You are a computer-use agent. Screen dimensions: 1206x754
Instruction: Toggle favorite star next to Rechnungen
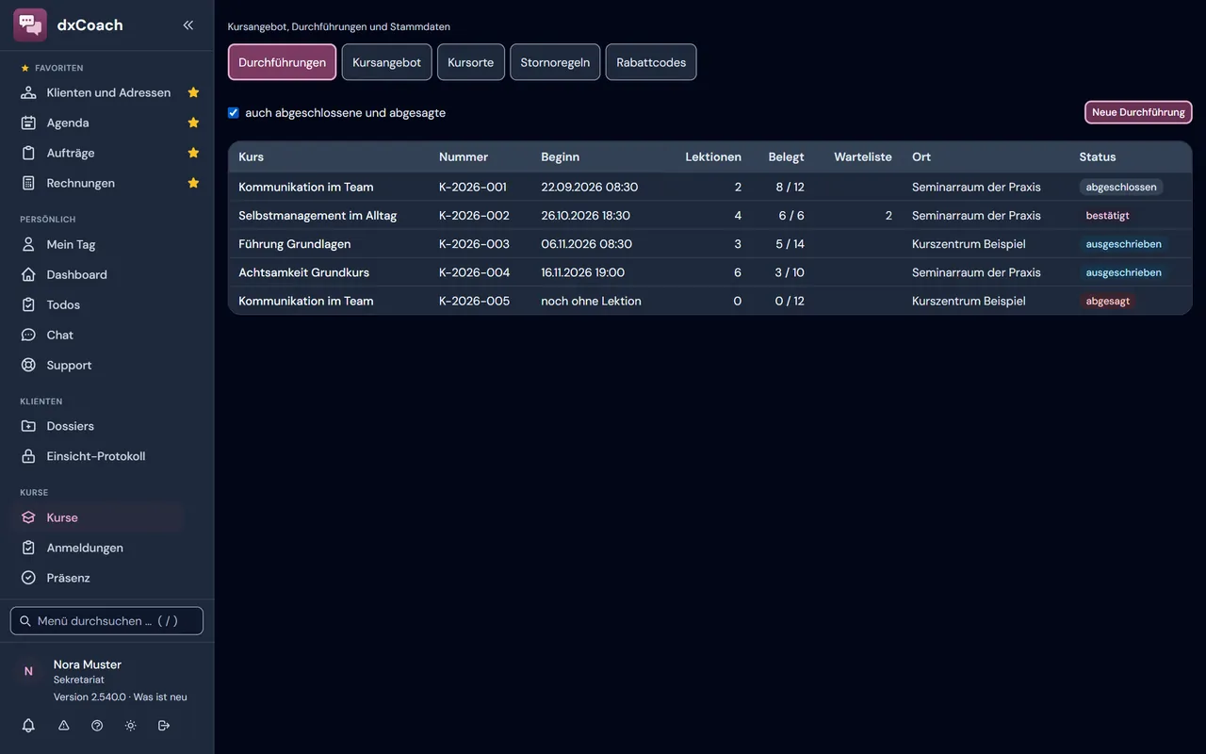(193, 183)
